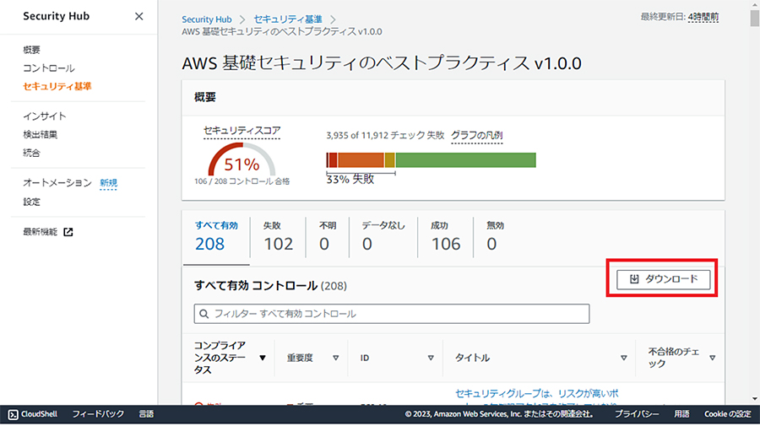
Task: Click the green segment of the check bar
Action: [466, 160]
